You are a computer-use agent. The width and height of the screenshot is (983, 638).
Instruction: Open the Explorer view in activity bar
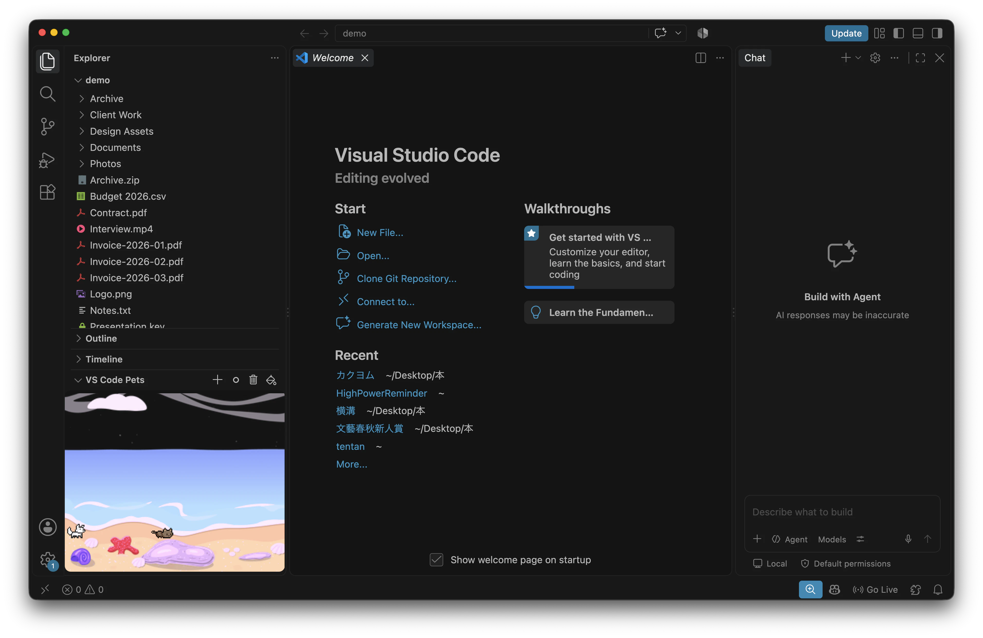coord(48,61)
